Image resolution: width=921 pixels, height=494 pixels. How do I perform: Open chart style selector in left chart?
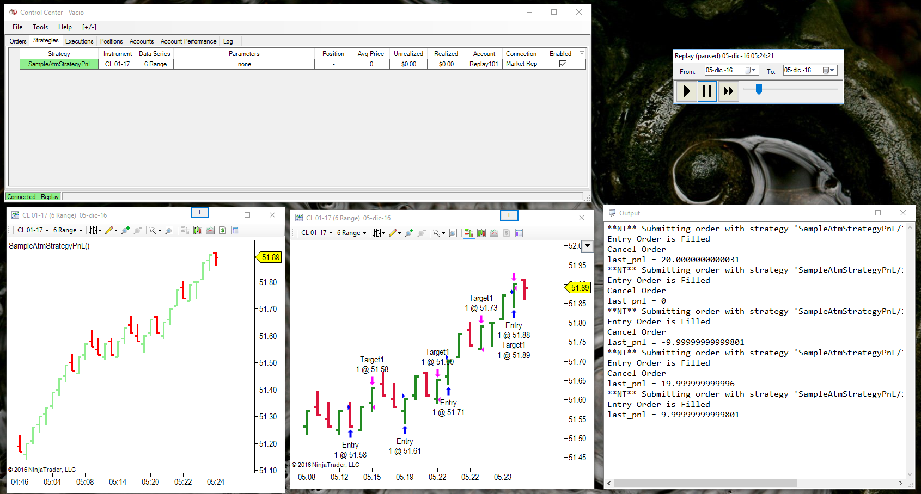pos(95,230)
